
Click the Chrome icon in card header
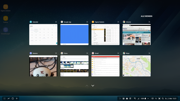[124, 22]
